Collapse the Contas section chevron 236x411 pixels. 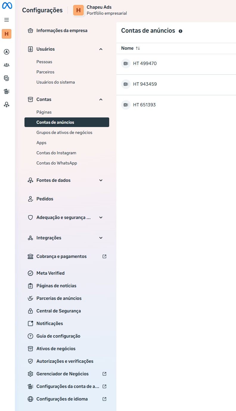point(101,99)
